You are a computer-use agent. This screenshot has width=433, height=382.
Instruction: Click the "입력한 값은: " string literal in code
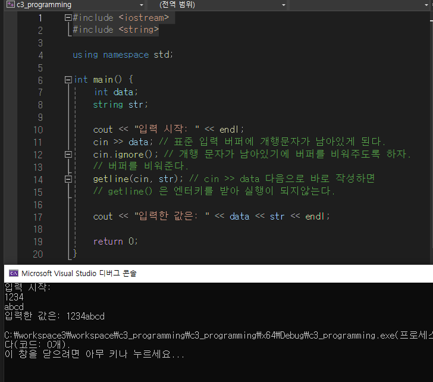click(172, 216)
